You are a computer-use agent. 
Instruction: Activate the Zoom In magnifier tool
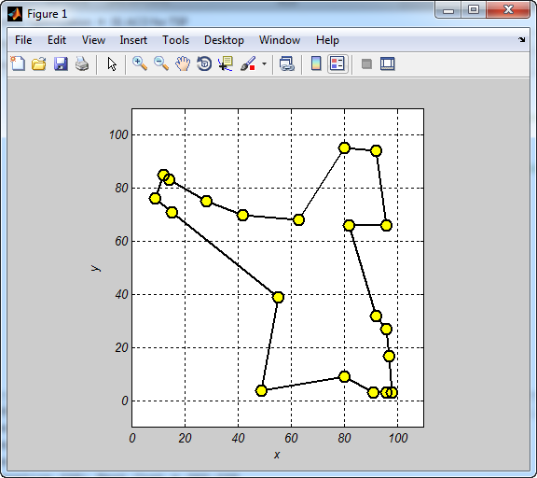[140, 63]
